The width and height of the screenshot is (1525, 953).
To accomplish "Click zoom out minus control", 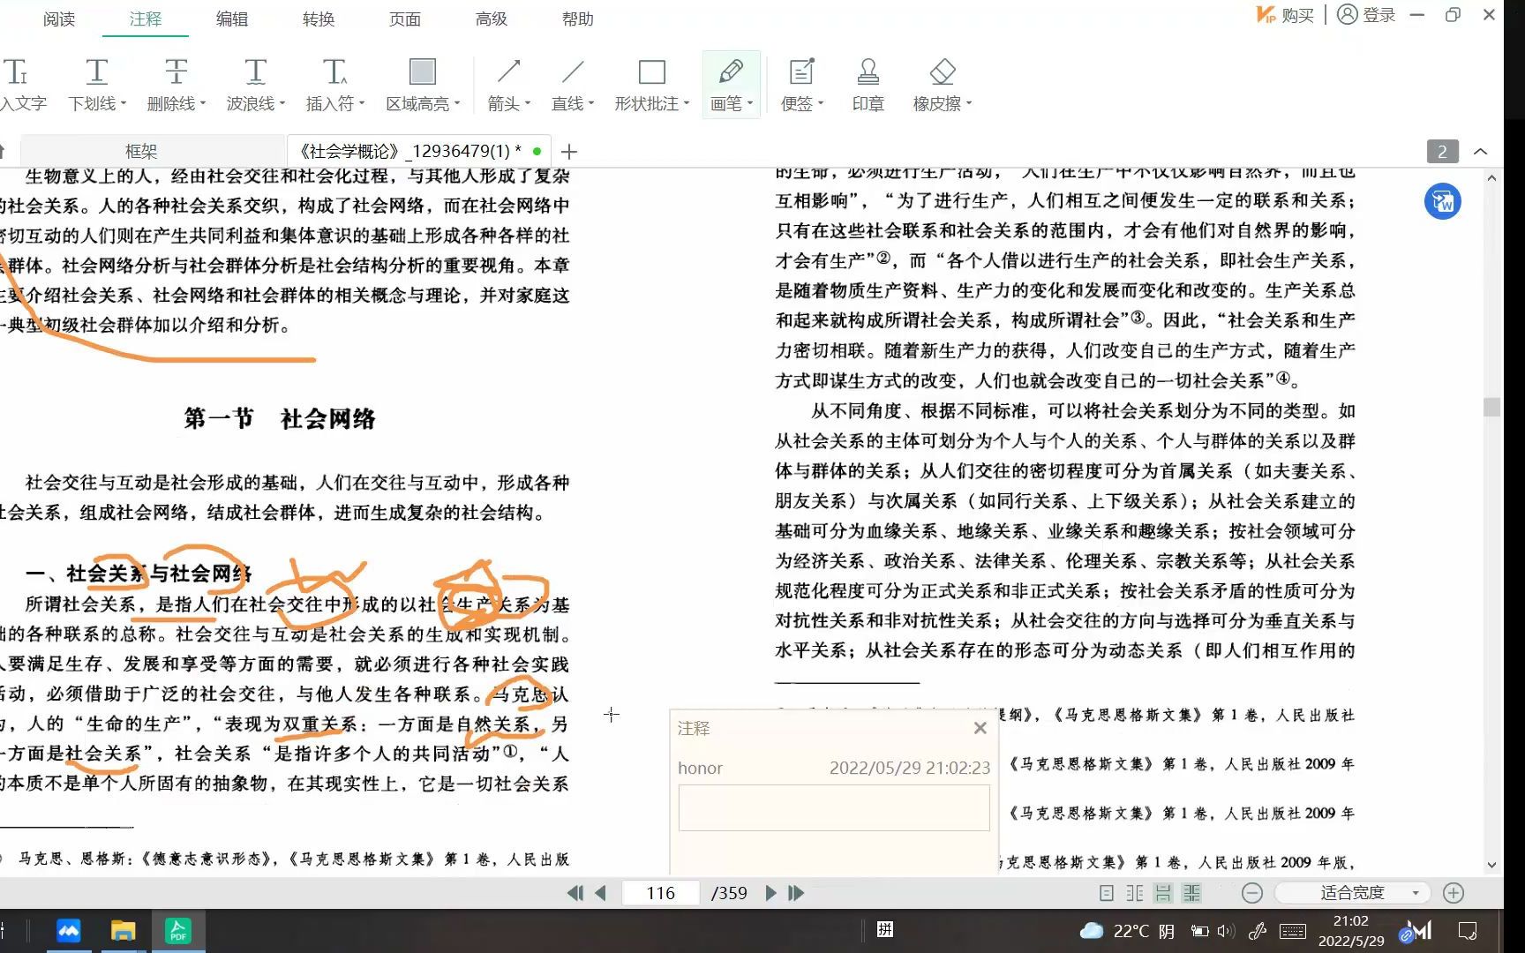I will pos(1252,892).
